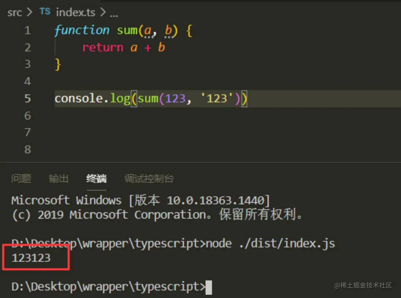
Task: Click the closing brace on line 3
Action: 58,64
